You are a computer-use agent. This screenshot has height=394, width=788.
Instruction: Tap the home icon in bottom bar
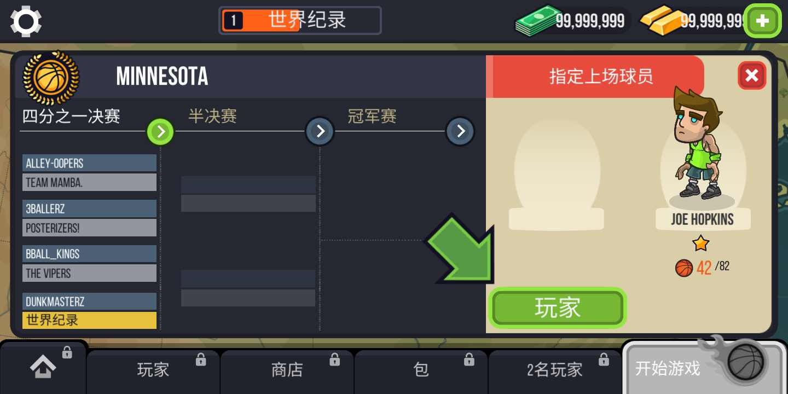coord(43,368)
